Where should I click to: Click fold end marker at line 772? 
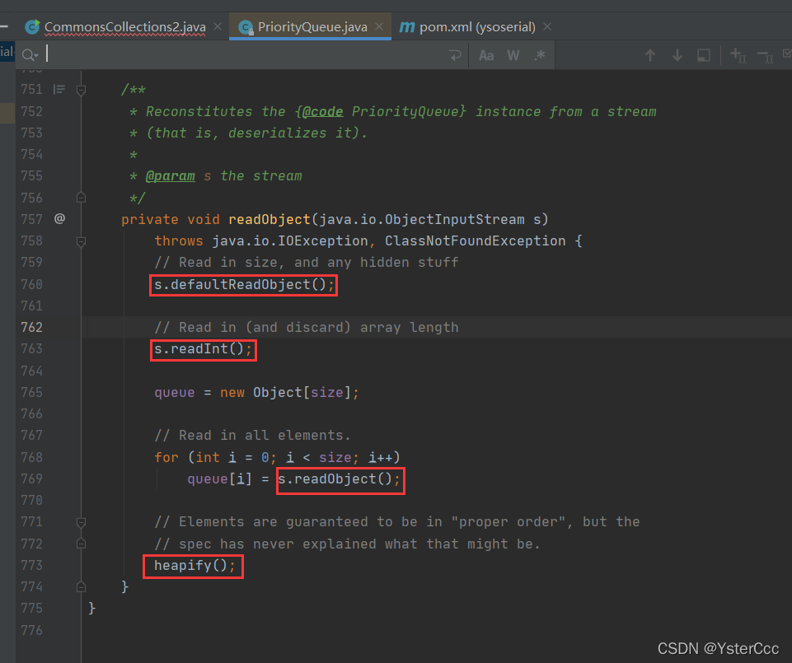point(81,544)
